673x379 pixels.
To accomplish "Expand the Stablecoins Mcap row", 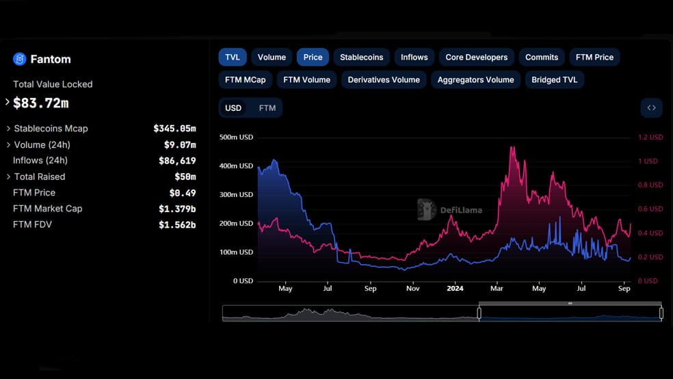I will point(8,129).
